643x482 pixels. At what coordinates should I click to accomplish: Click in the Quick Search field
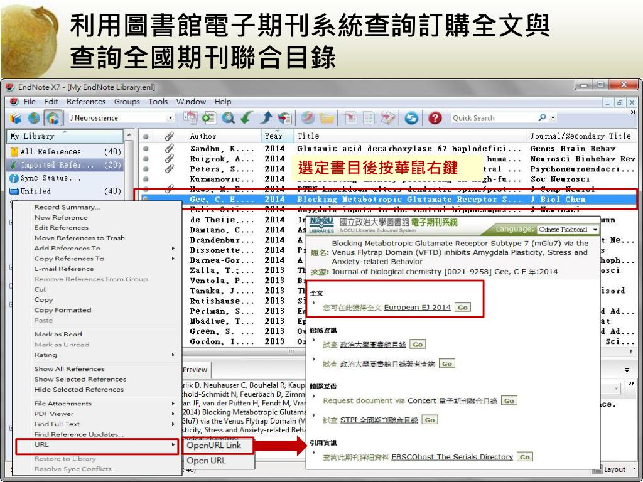click(494, 118)
